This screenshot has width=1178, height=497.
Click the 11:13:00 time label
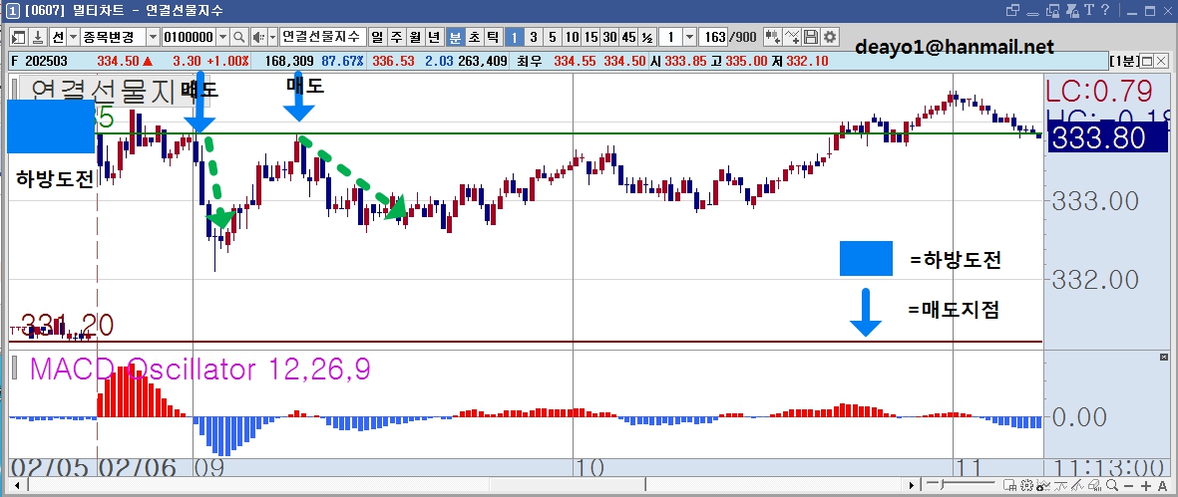[x=1109, y=468]
